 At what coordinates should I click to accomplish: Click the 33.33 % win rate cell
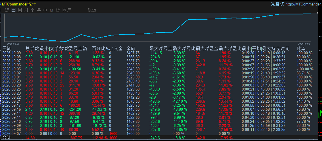(x=304, y=125)
